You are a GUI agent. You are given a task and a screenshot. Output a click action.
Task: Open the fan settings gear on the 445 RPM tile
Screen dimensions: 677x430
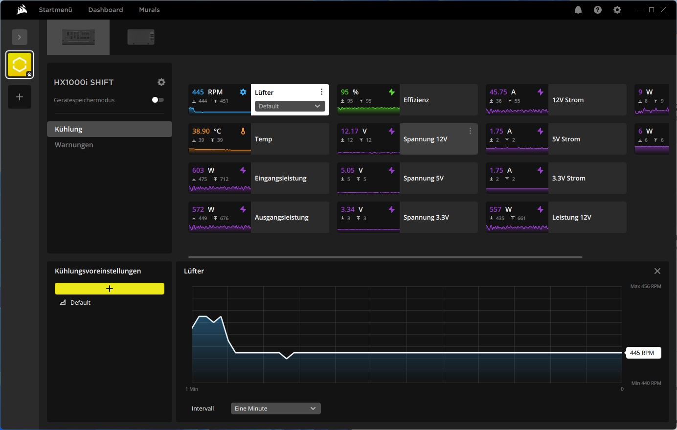tap(243, 91)
